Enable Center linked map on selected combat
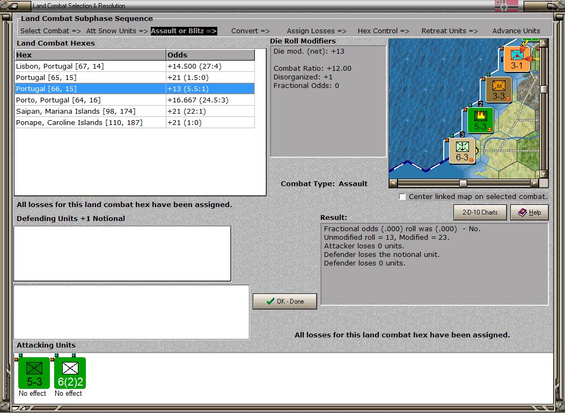565x413 pixels. click(x=402, y=197)
